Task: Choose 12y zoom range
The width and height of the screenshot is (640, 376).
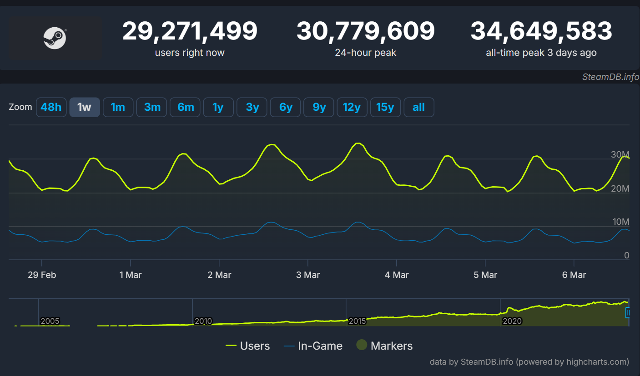Action: [x=352, y=107]
